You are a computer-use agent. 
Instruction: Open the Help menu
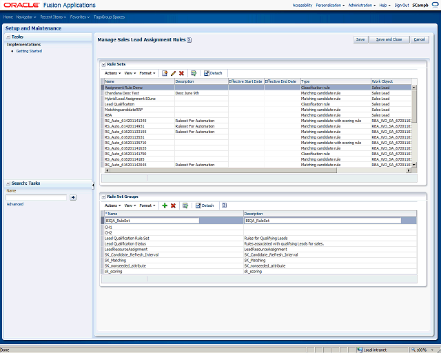384,5
